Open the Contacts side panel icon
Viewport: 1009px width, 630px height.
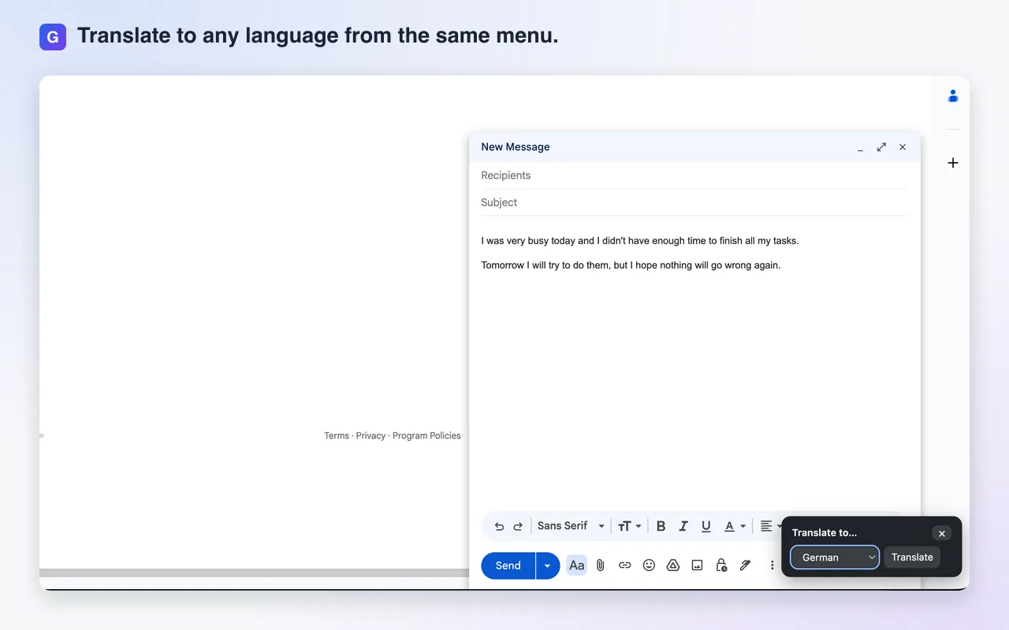pyautogui.click(x=953, y=96)
